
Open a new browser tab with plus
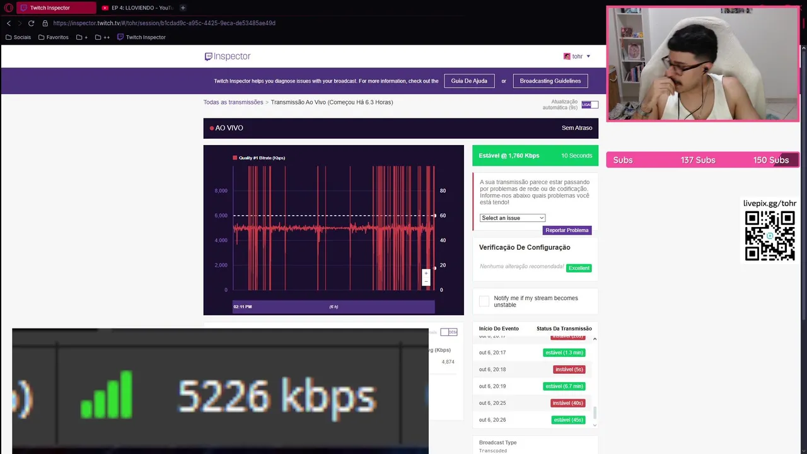183,8
